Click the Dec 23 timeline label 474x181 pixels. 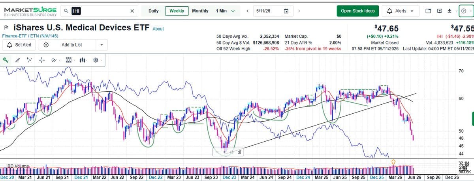[229, 177]
